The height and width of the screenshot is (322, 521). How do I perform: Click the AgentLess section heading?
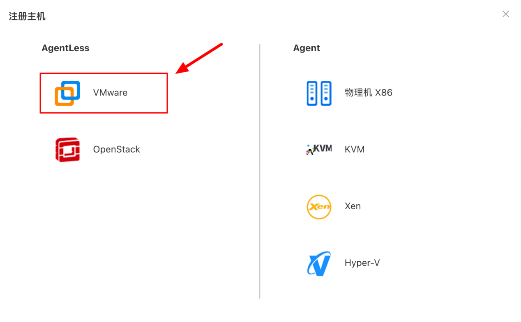coord(65,48)
